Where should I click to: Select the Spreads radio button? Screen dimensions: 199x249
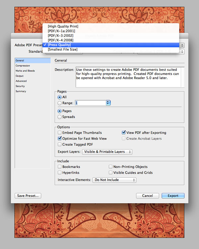pos(59,117)
